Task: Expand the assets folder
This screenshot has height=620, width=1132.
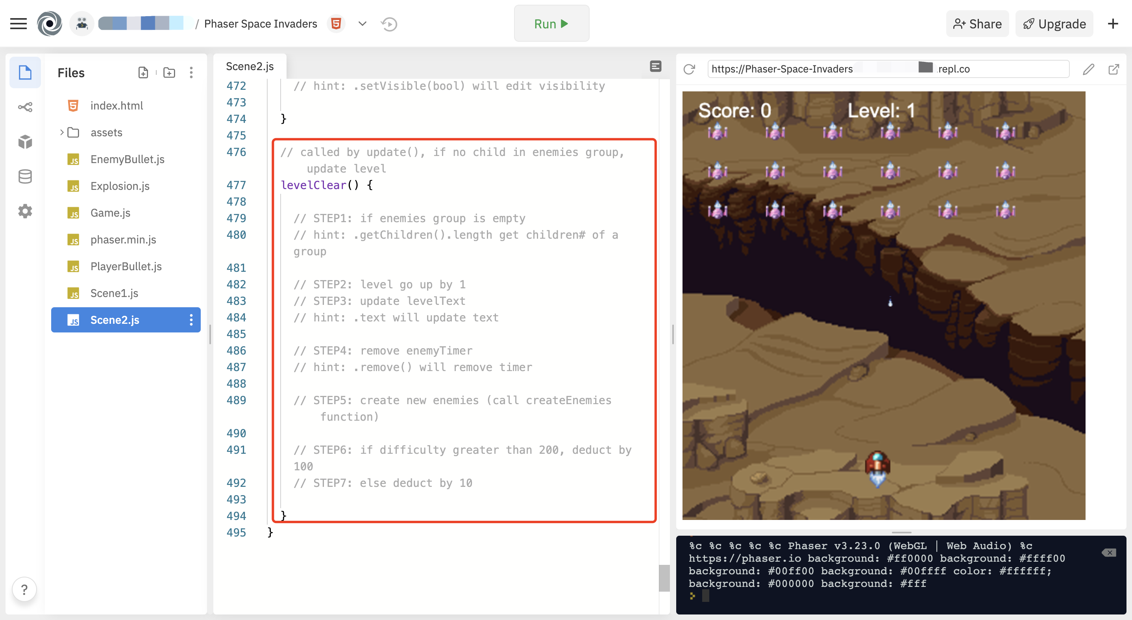Action: tap(62, 132)
